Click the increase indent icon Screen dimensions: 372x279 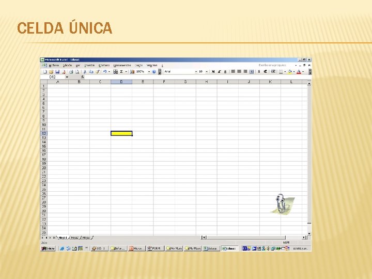273,71
